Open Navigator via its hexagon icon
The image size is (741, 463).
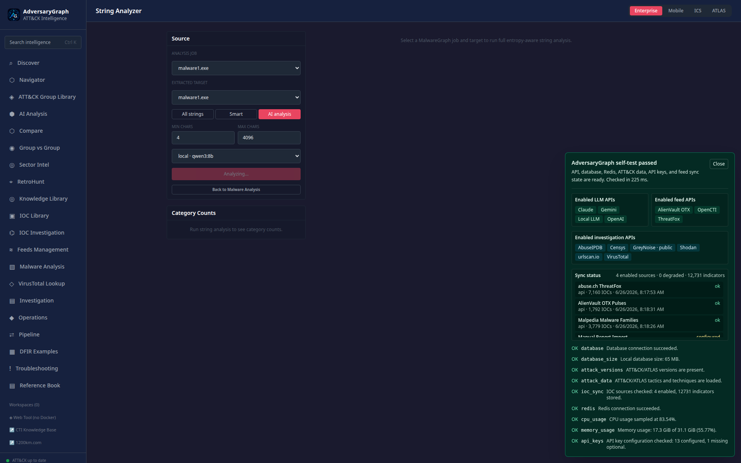tap(12, 80)
